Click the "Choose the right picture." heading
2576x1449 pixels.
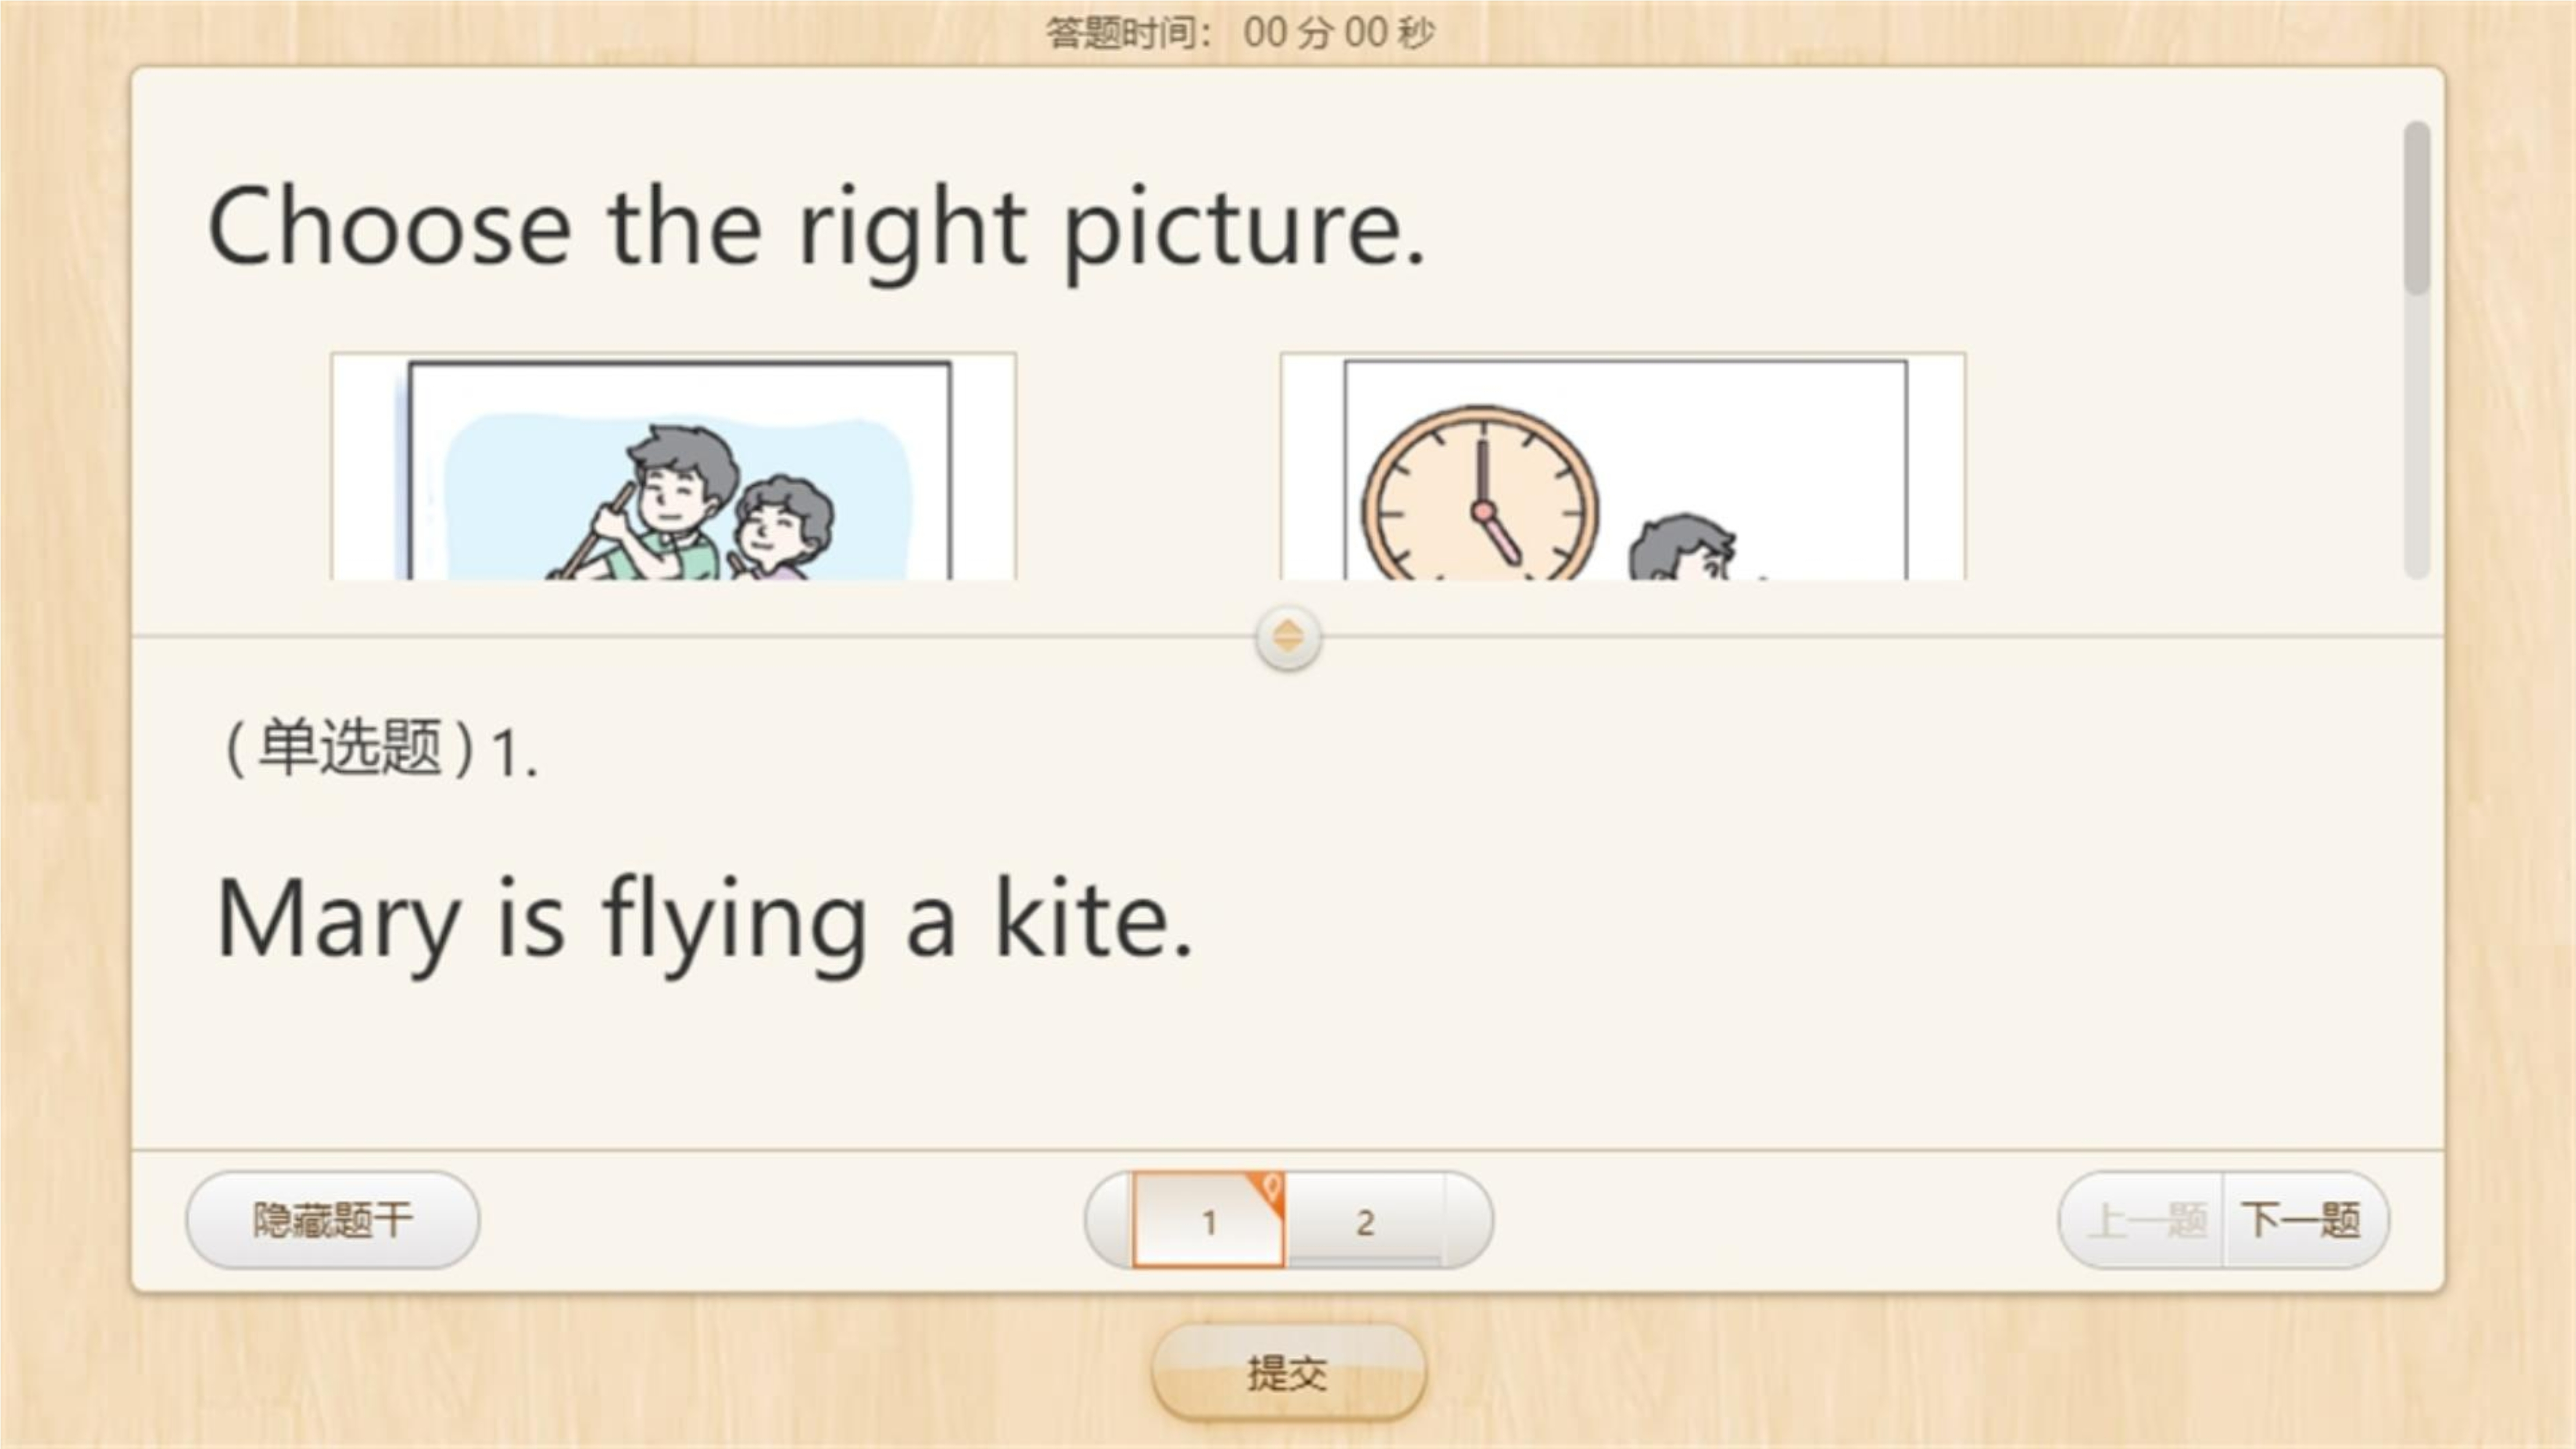(x=815, y=227)
